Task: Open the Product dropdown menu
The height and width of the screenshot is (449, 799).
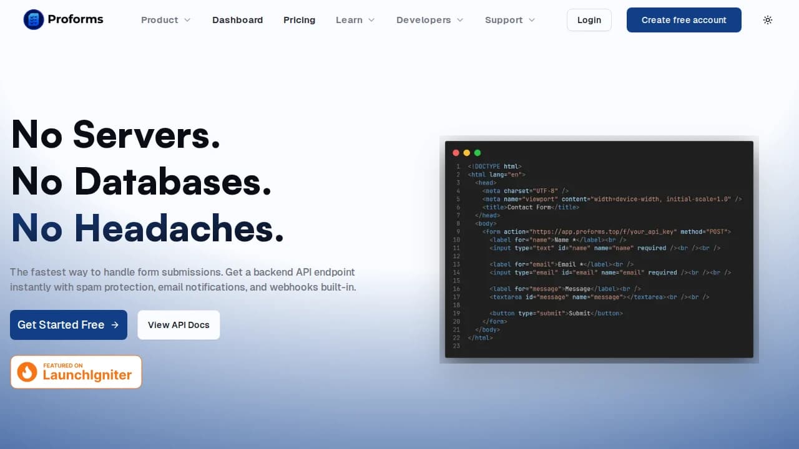Action: (165, 20)
